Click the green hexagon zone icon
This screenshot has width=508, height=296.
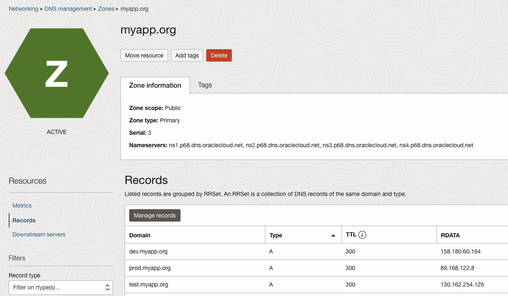point(56,73)
